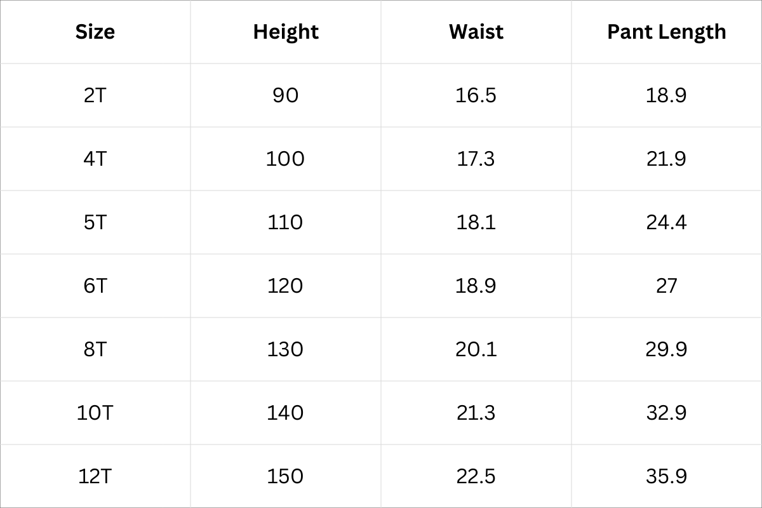The height and width of the screenshot is (508, 762).
Task: Select the waist value 20.1
Action: pyautogui.click(x=476, y=349)
